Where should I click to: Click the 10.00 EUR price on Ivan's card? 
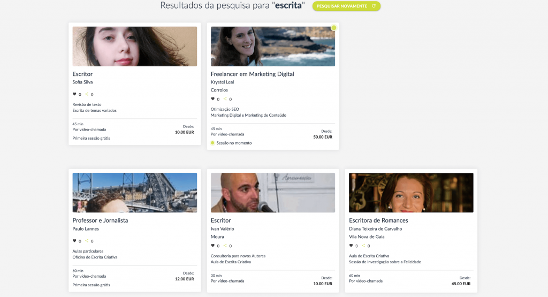pos(323,284)
